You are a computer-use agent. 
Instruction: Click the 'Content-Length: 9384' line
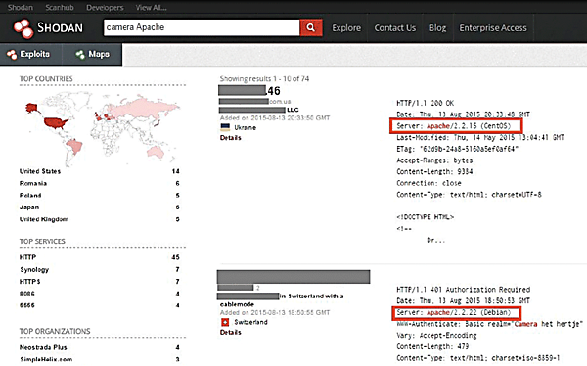point(434,171)
